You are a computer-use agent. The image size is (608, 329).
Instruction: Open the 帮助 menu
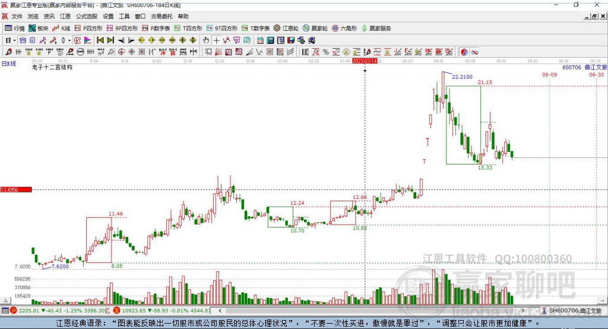pos(183,16)
